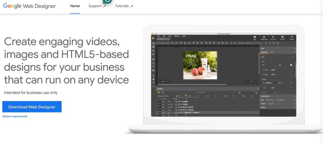Enable the Transform control checkbox
This screenshot has width=323, height=144.
click(157, 43)
